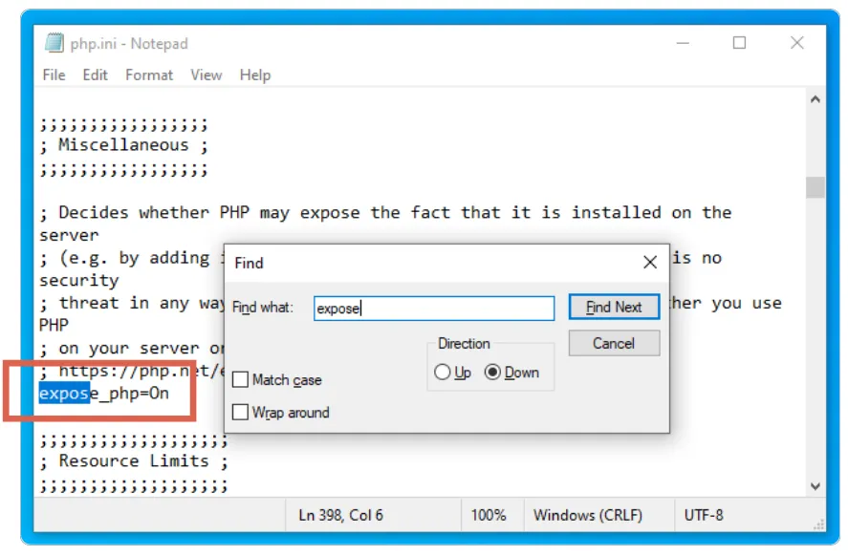
Task: Click the Find what input field
Action: coord(435,308)
